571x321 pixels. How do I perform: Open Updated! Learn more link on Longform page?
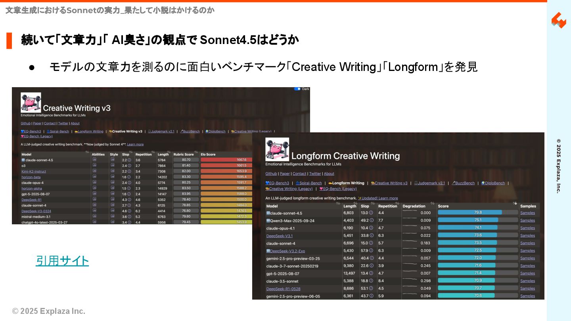(x=378, y=198)
